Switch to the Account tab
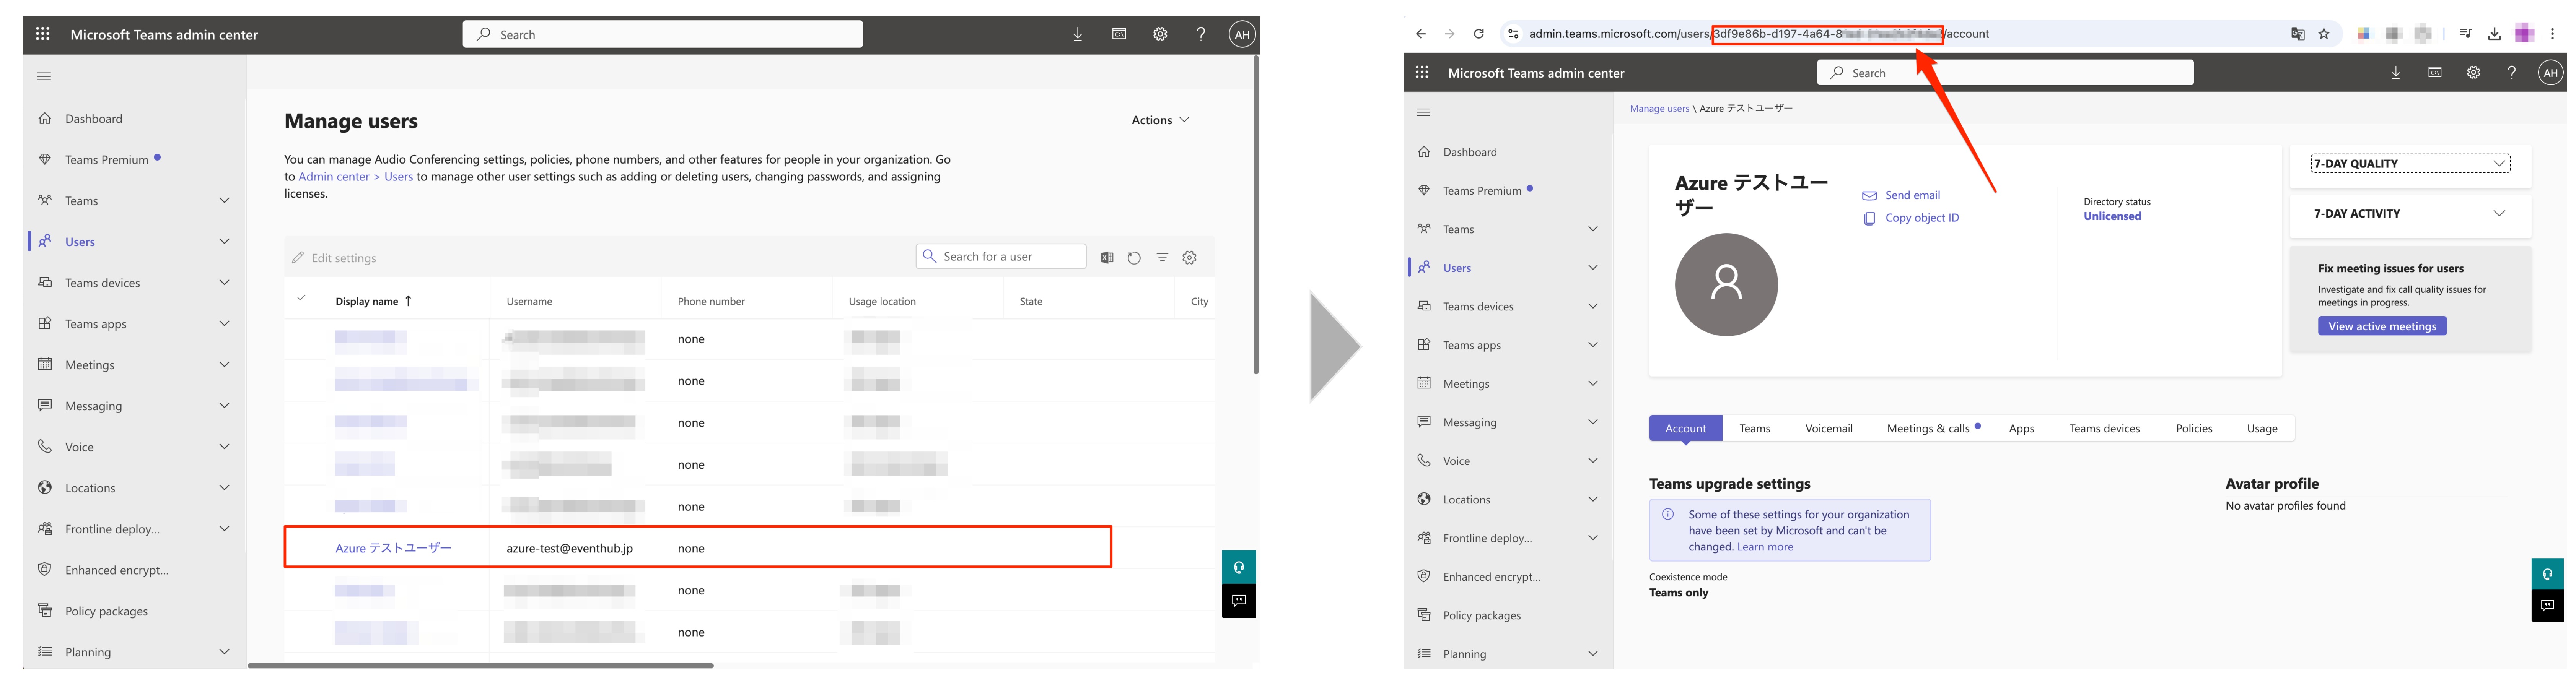Screen dimensions: 2576x695 (1685, 428)
